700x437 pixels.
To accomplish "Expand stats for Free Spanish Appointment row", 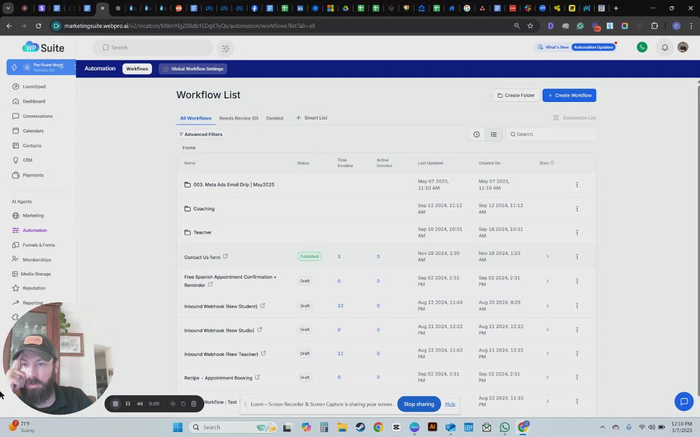I will pyautogui.click(x=547, y=281).
